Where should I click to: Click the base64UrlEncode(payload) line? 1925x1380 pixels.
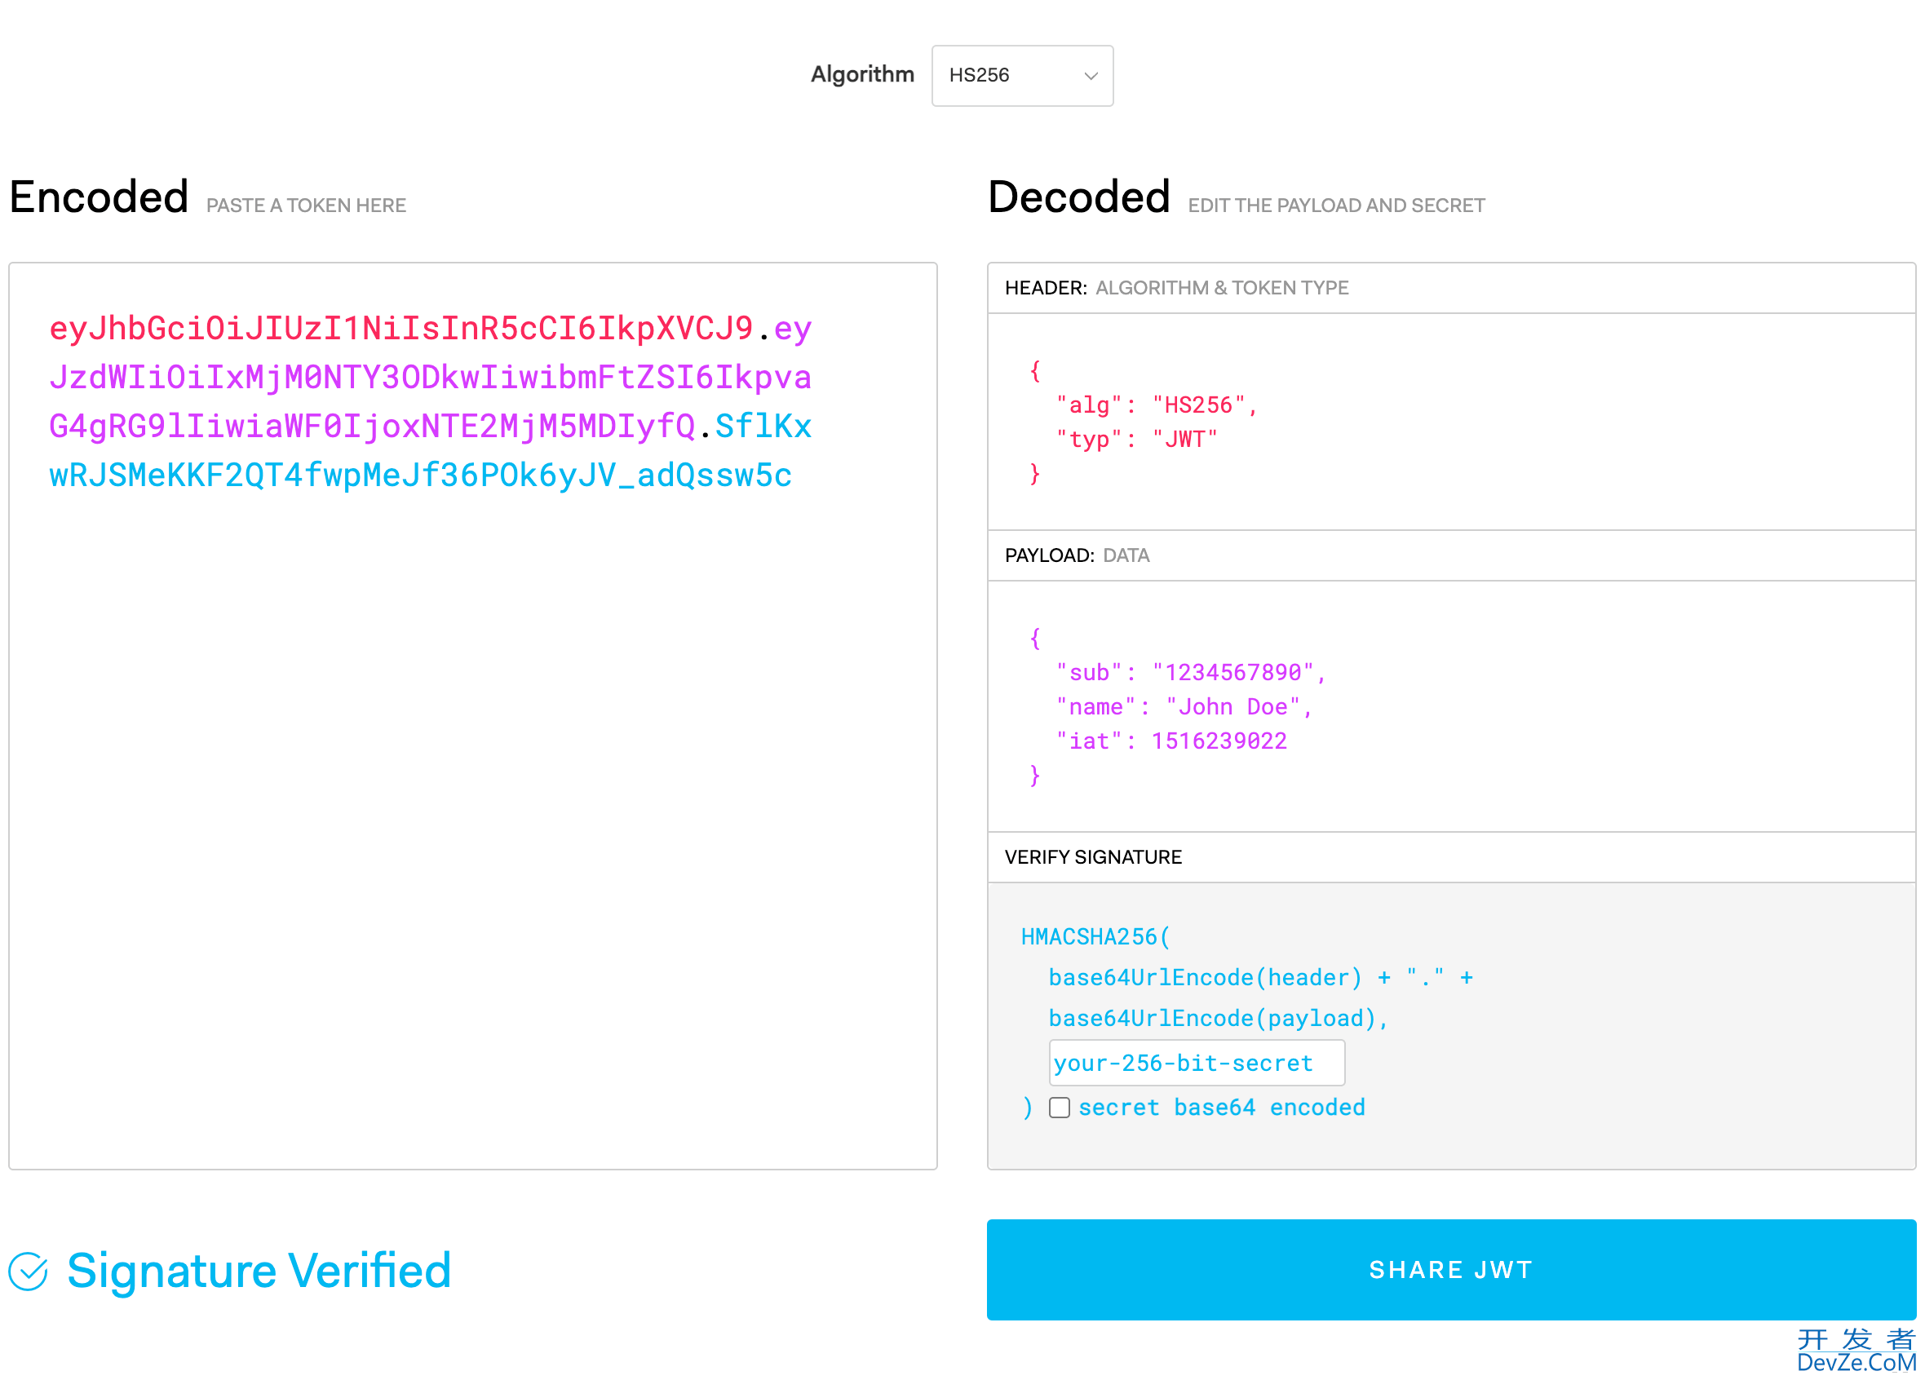pos(1218,1019)
